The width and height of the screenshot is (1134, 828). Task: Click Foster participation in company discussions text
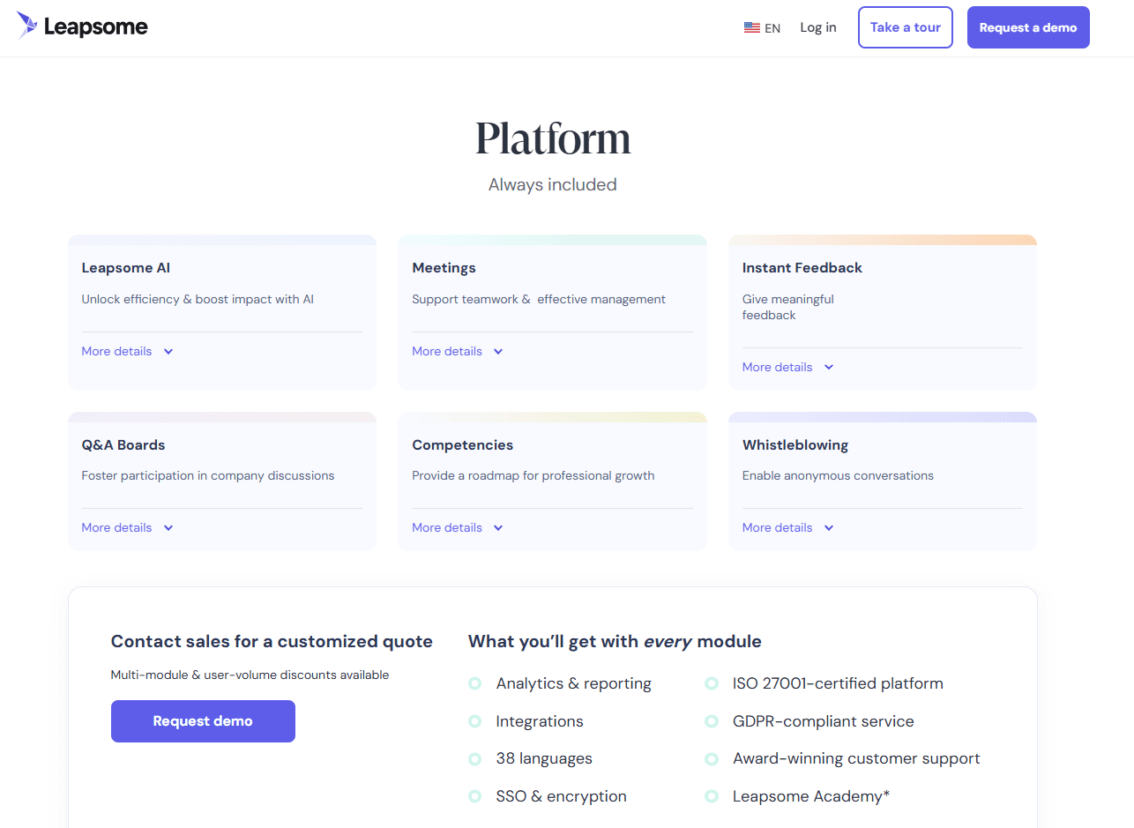pos(208,475)
